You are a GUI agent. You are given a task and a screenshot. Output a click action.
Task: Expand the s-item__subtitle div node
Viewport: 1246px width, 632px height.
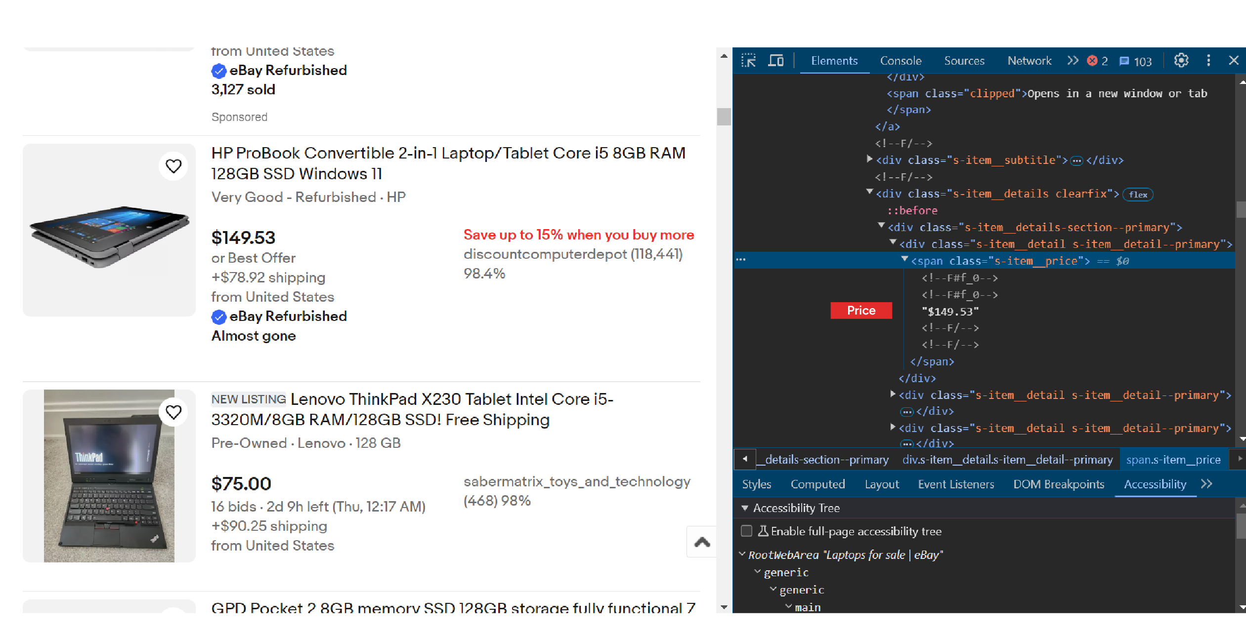tap(869, 159)
